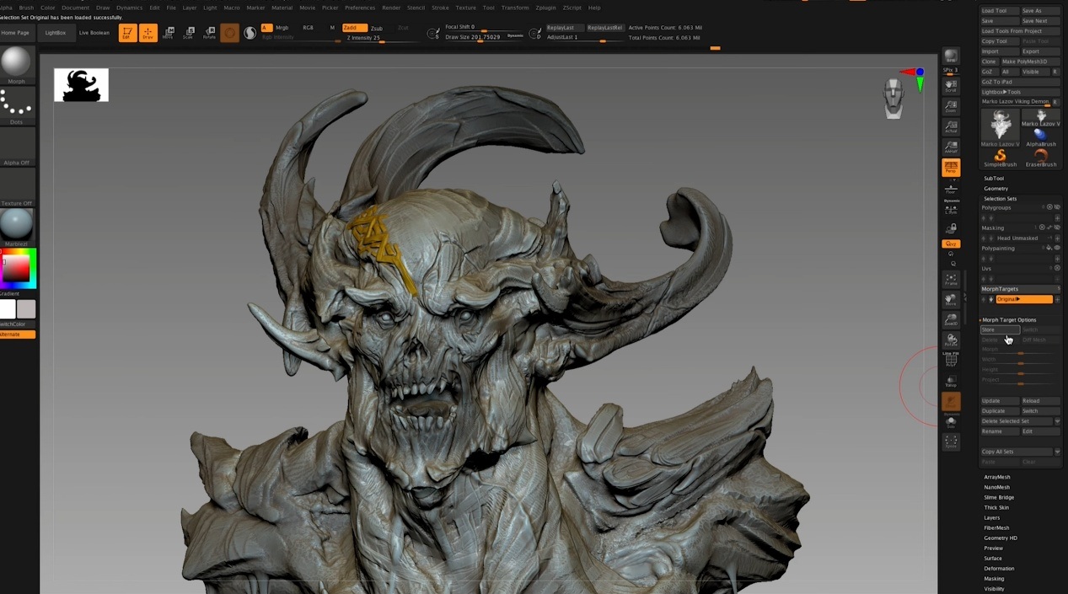Open the Stroke menu

pos(440,8)
